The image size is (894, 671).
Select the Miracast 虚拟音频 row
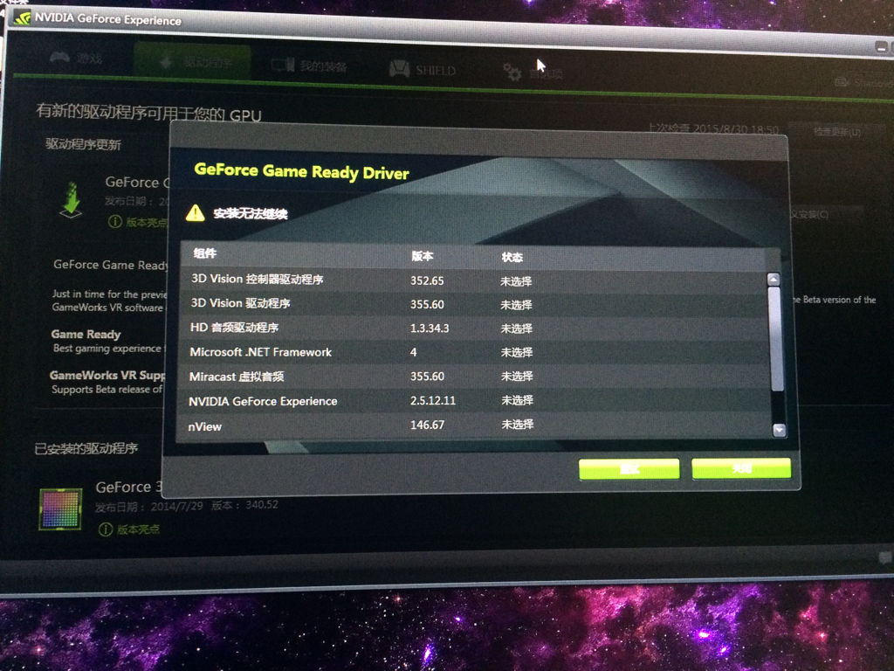474,377
